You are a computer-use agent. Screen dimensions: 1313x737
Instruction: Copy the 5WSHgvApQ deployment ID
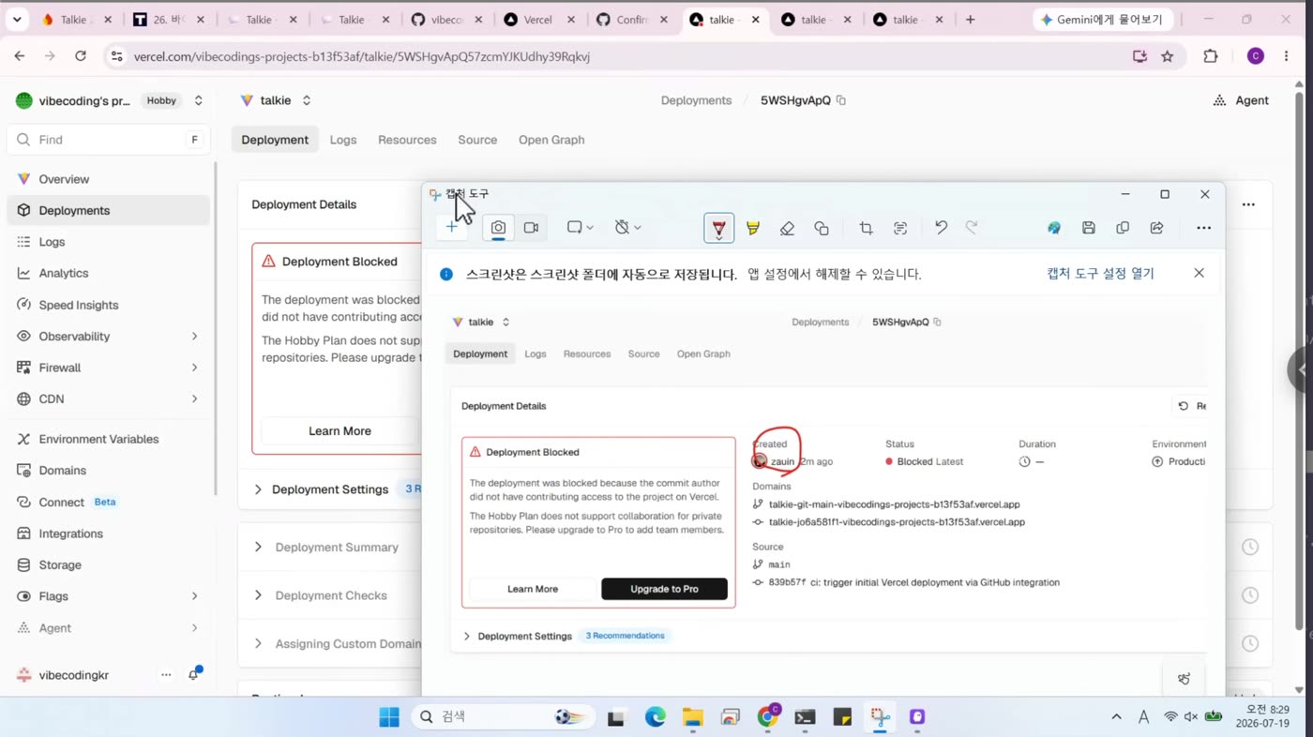pyautogui.click(x=841, y=100)
